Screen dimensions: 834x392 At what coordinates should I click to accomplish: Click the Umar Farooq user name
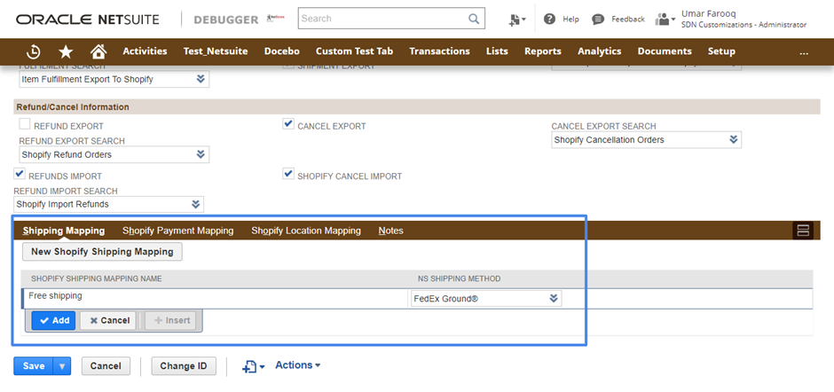pyautogui.click(x=709, y=14)
